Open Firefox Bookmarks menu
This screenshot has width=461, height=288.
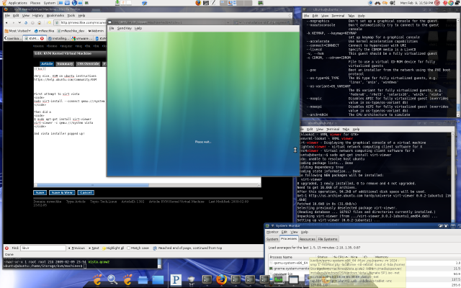click(55, 15)
